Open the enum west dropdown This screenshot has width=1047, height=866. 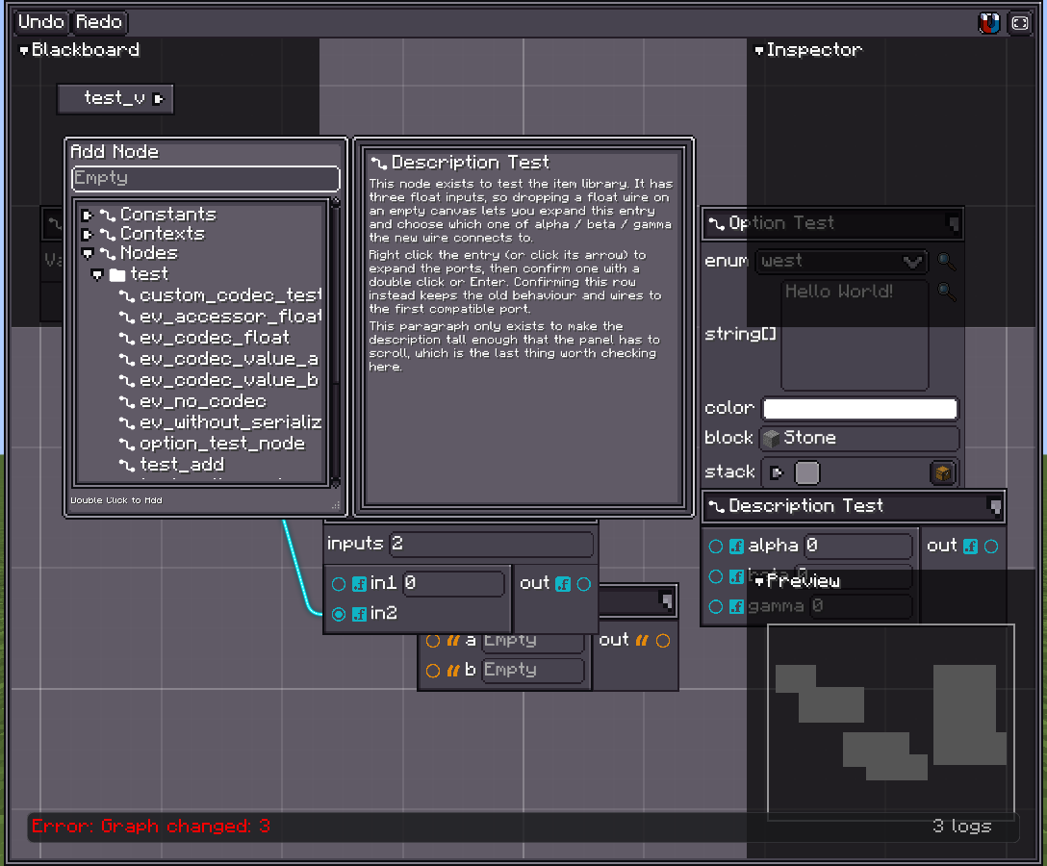(841, 261)
